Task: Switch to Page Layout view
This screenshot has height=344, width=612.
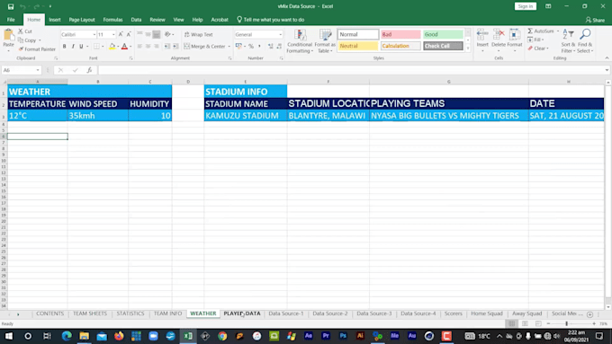Action: tap(525, 323)
